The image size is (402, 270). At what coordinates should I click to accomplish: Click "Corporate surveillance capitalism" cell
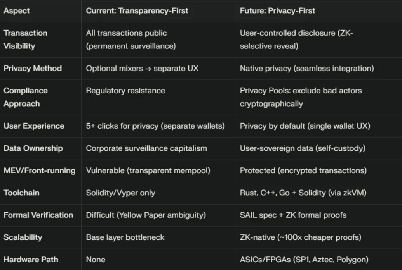[x=146, y=148]
